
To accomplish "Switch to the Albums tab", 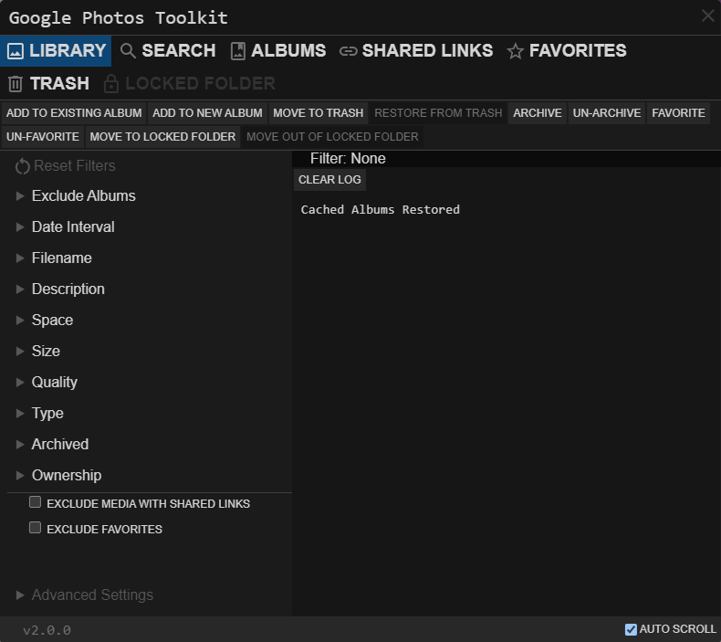I will point(278,51).
